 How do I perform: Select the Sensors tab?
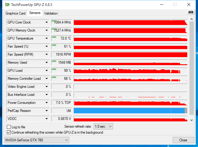(35, 13)
